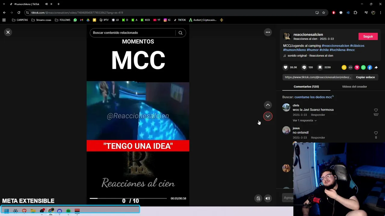Save video with the bookmark icon
The image size is (385, 216).
pos(320,67)
